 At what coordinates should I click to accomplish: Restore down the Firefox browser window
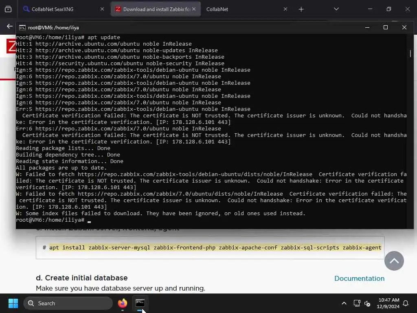click(x=388, y=9)
